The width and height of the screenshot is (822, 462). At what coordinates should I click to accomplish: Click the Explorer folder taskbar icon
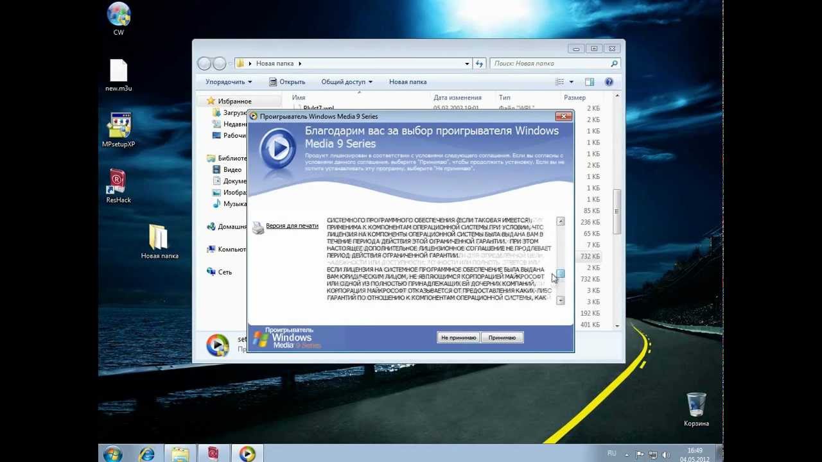click(180, 454)
